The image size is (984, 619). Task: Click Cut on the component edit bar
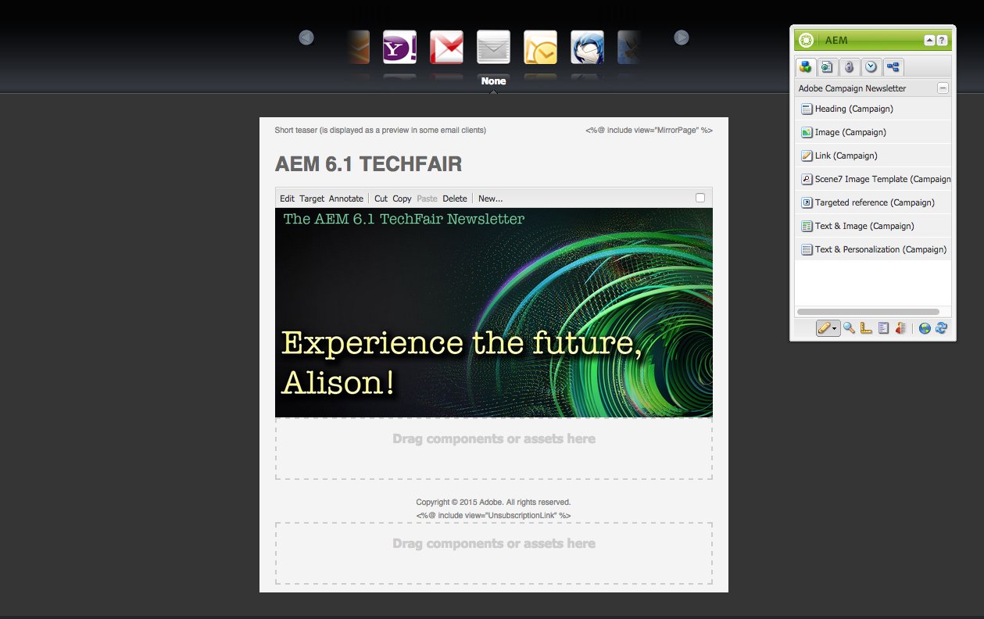(381, 199)
